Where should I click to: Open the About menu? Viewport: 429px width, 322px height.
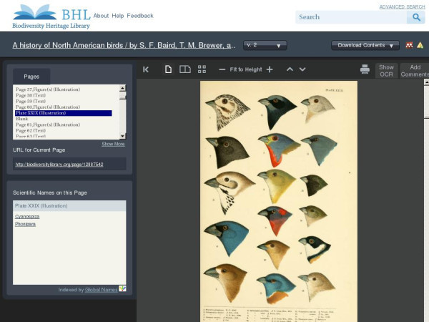101,16
